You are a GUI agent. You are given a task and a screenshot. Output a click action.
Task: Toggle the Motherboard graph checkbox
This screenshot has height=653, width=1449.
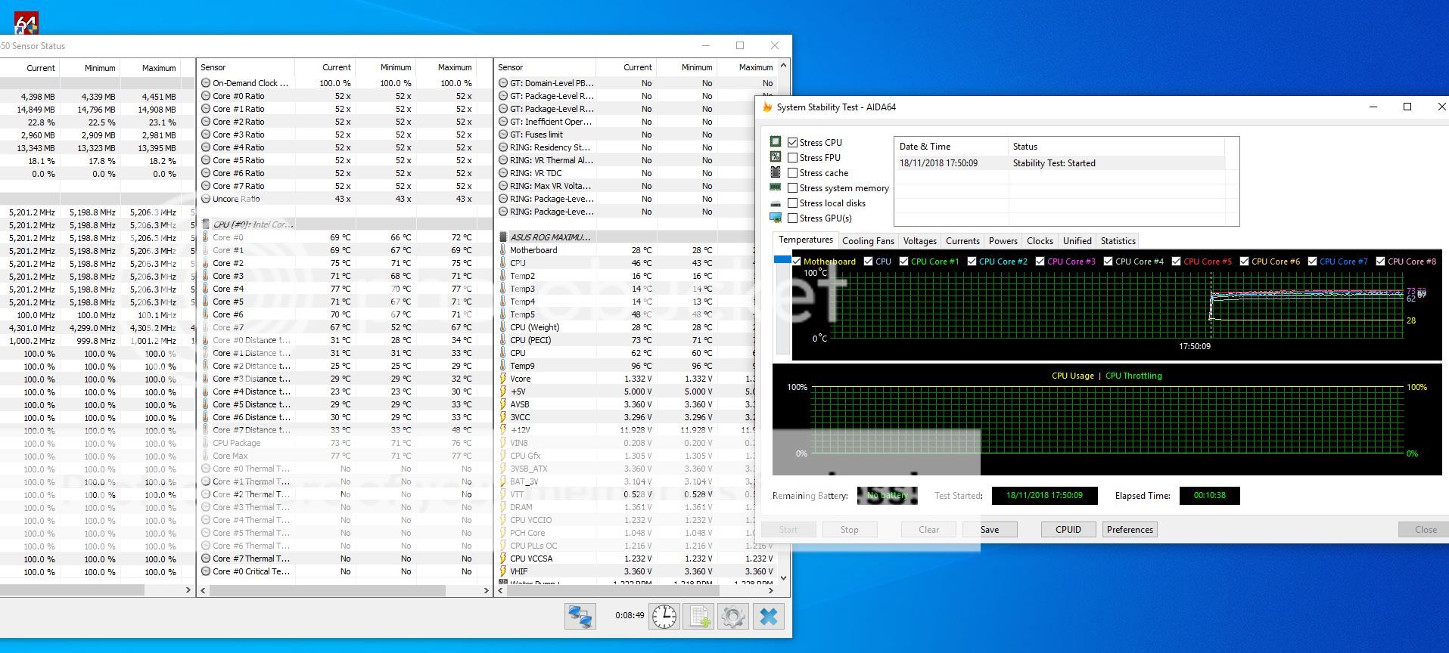click(x=797, y=262)
